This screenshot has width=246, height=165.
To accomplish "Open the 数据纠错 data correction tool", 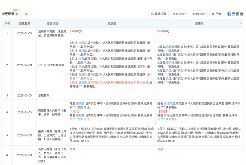I will click(x=158, y=14).
